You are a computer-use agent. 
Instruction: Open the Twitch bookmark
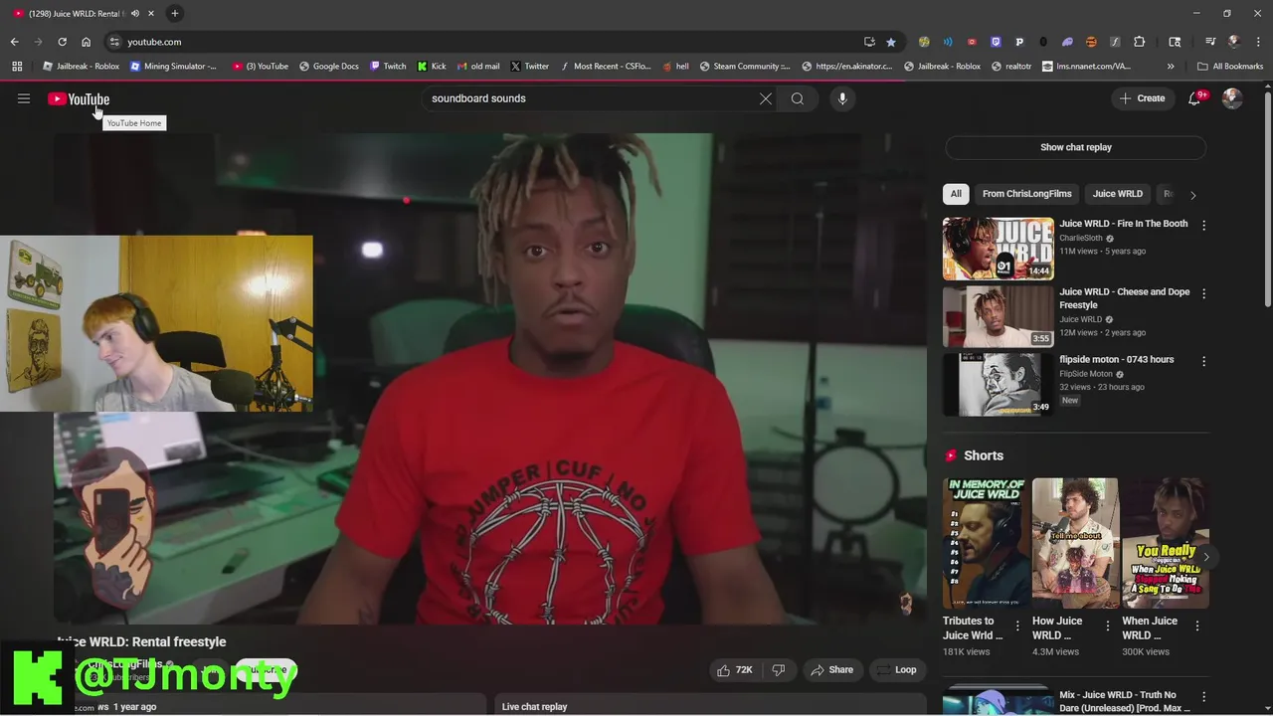(388, 67)
